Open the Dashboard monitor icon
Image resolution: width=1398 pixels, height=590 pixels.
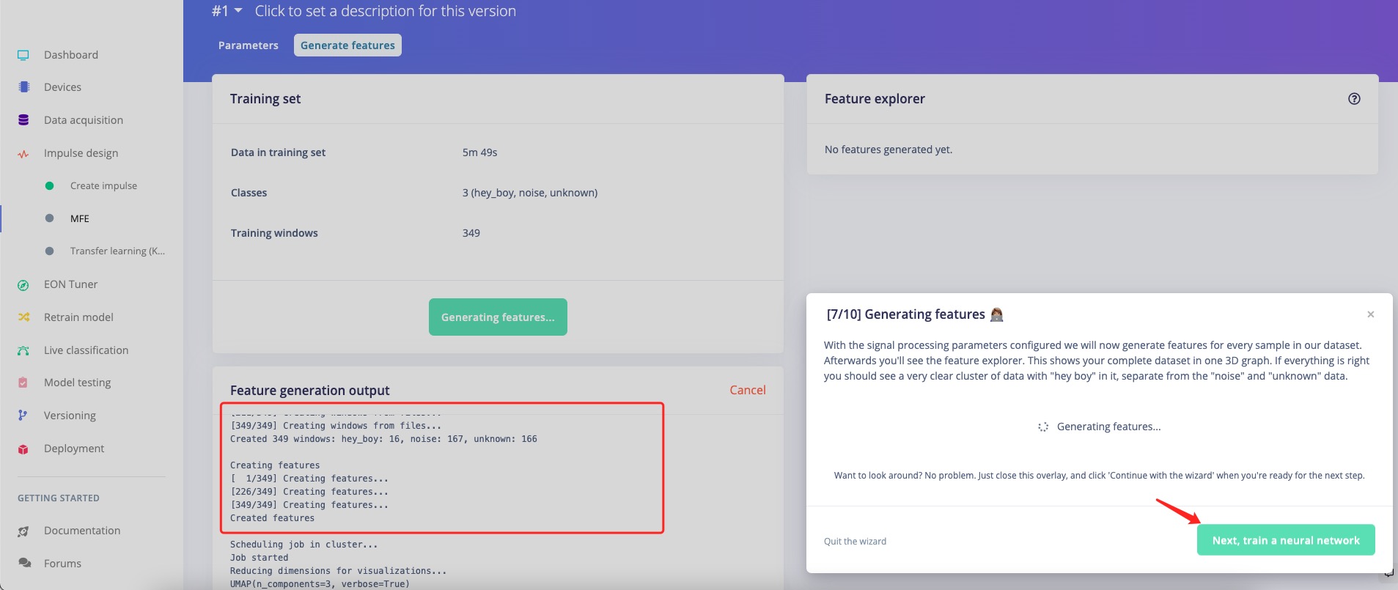pos(23,55)
